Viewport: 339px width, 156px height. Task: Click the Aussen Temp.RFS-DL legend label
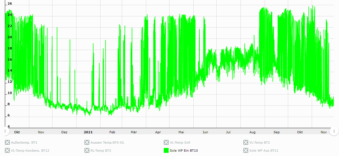tap(107, 142)
